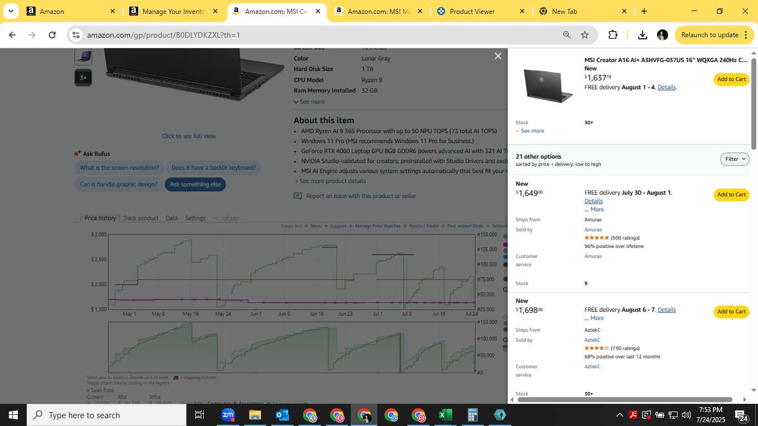
Task: Open Zoom from taskbar
Action: (x=228, y=415)
